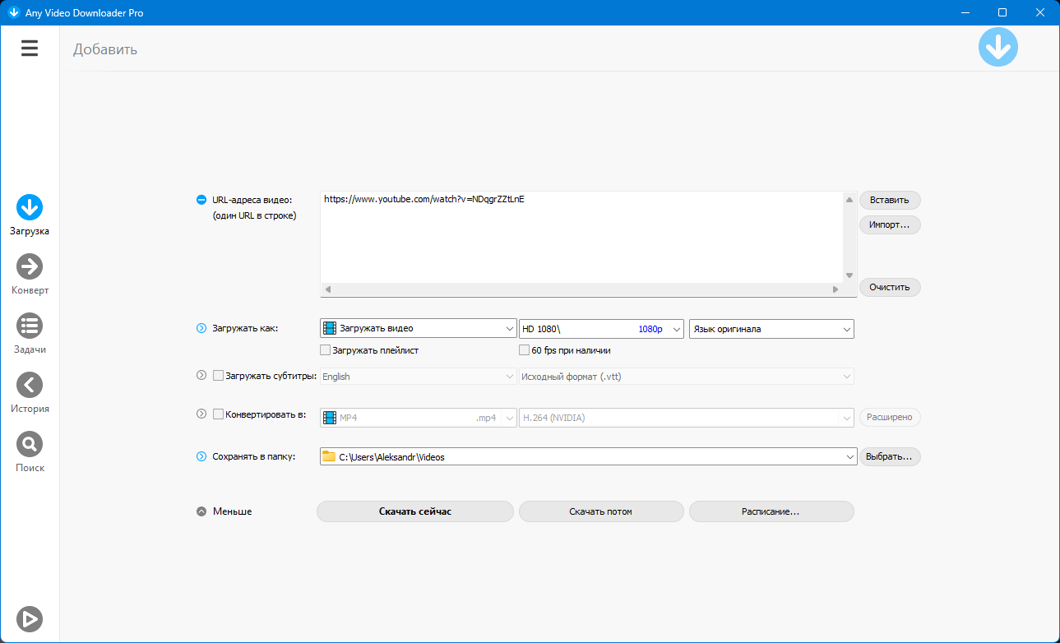The width and height of the screenshot is (1060, 643).
Task: Switch to the Конверт converter section
Action: tap(30, 267)
